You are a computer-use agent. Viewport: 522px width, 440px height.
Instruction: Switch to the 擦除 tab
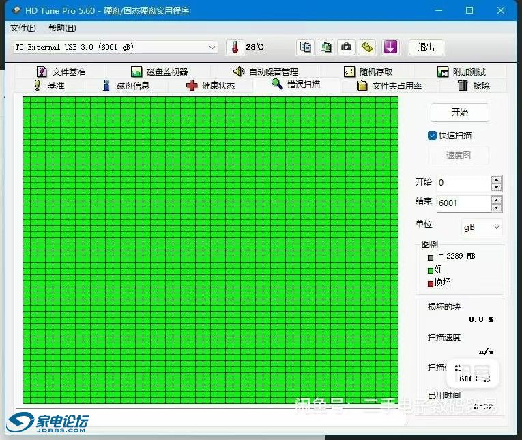click(x=474, y=85)
